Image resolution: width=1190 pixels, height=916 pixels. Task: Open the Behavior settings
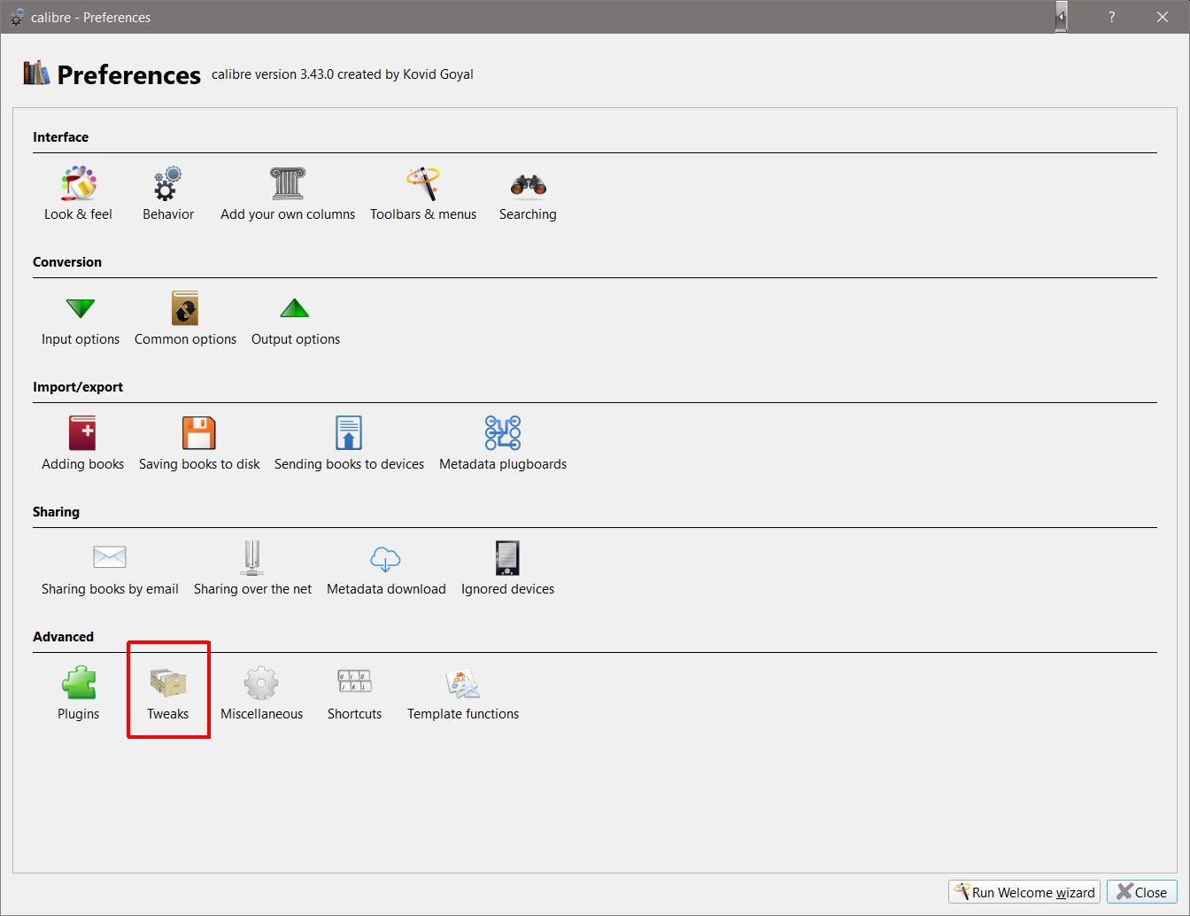point(168,193)
